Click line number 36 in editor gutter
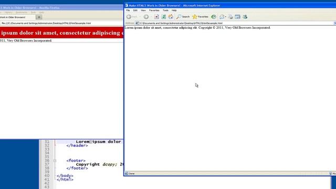The width and height of the screenshot is (336, 189). 47,161
